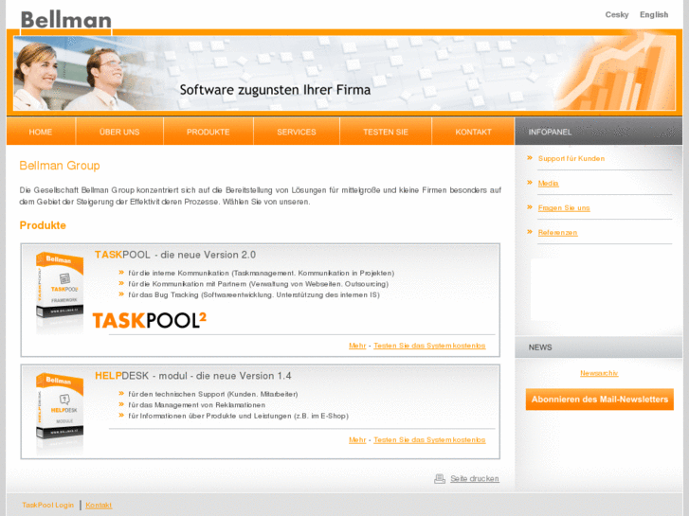Click the bullet 'für Informationen über Produkte'
Screen dimensions: 689x516
point(238,416)
